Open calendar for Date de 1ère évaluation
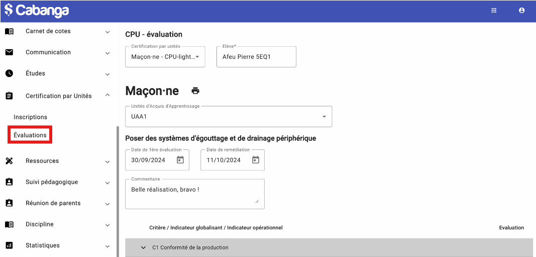The width and height of the screenshot is (536, 257). (180, 160)
